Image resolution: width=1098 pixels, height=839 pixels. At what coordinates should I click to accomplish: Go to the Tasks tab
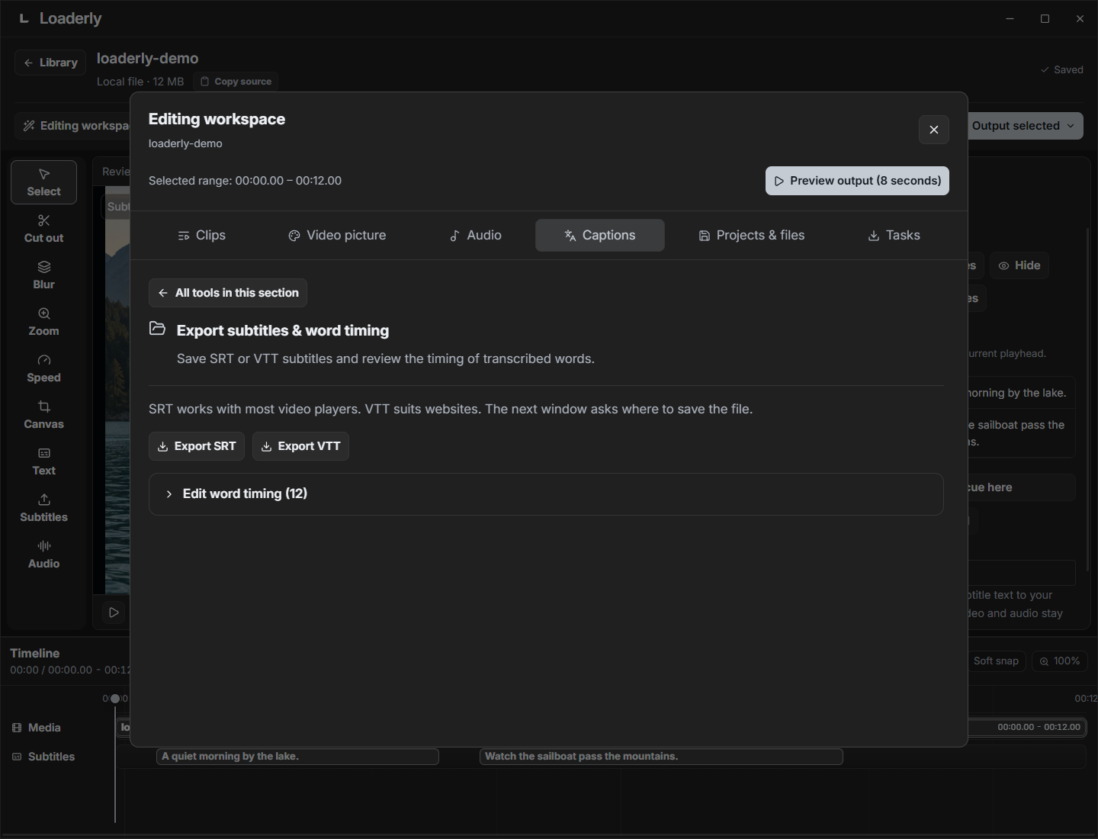click(894, 236)
